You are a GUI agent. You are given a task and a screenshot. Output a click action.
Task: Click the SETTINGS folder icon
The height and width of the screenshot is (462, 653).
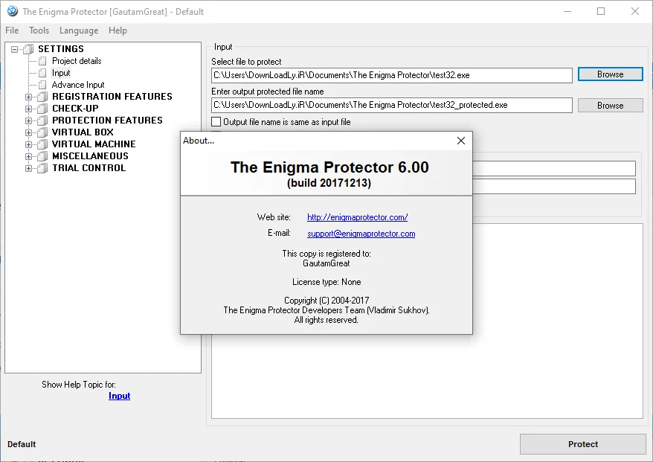click(28, 49)
